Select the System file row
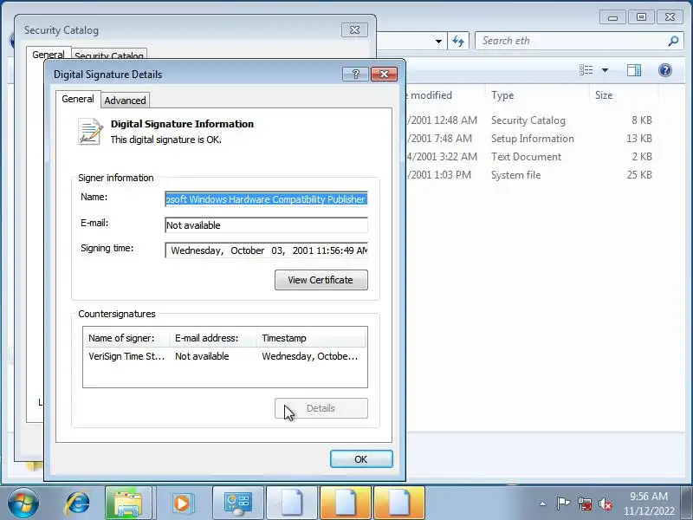This screenshot has height=520, width=693. (x=530, y=175)
